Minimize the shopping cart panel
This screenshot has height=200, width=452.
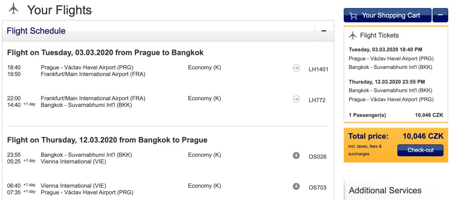(x=440, y=15)
